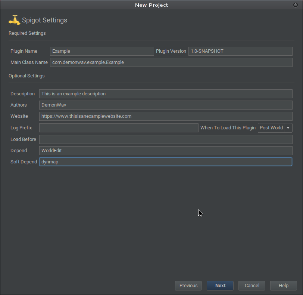
Task: Select the Post World combo box
Action: 271,128
